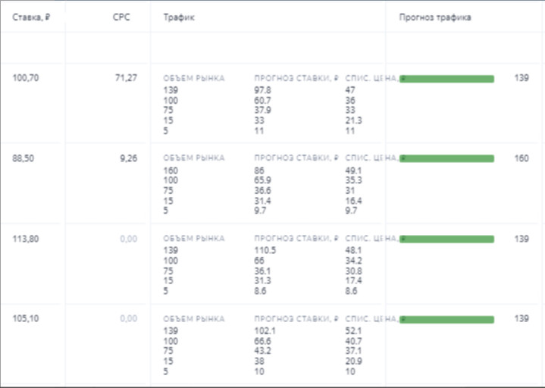Click the green forecast bar in the 105,10 row
545x388 pixels.
coord(446,319)
